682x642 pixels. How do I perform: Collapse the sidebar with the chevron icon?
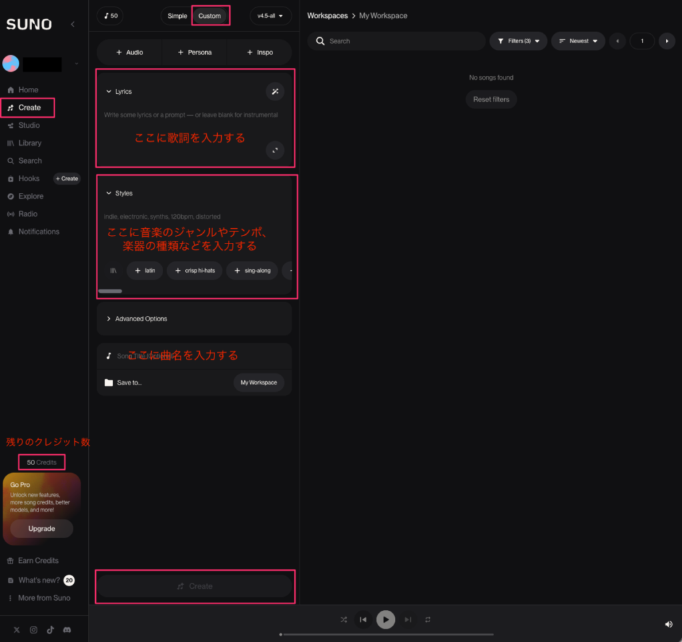click(x=73, y=25)
